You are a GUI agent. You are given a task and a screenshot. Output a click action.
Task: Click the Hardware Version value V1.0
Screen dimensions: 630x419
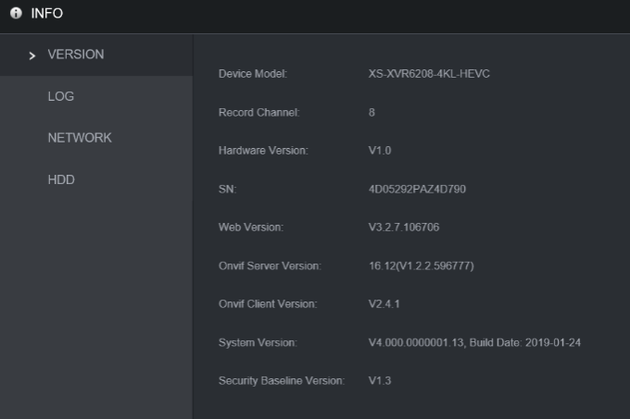point(380,151)
